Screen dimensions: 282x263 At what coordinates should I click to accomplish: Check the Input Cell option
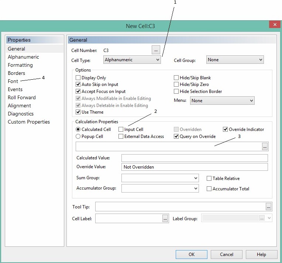(121, 129)
